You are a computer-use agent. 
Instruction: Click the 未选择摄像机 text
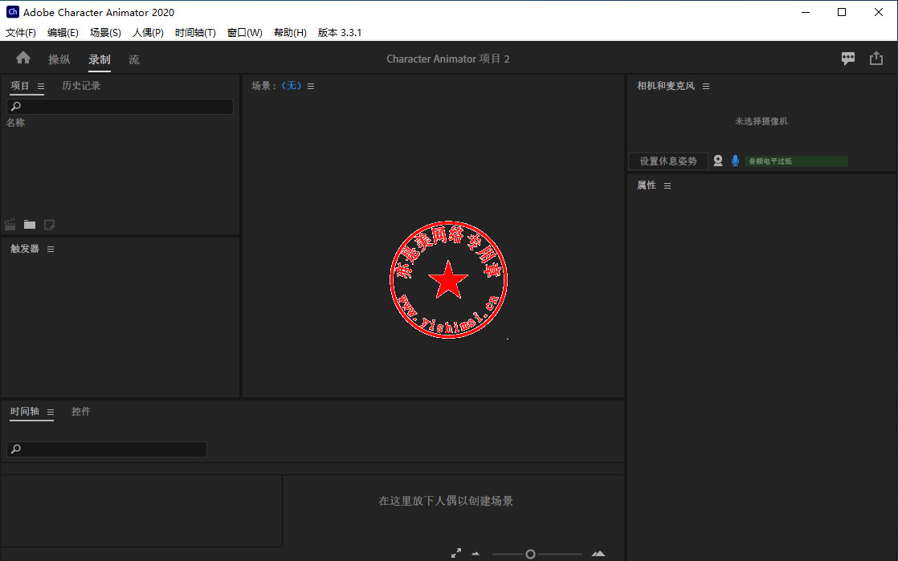click(x=761, y=121)
